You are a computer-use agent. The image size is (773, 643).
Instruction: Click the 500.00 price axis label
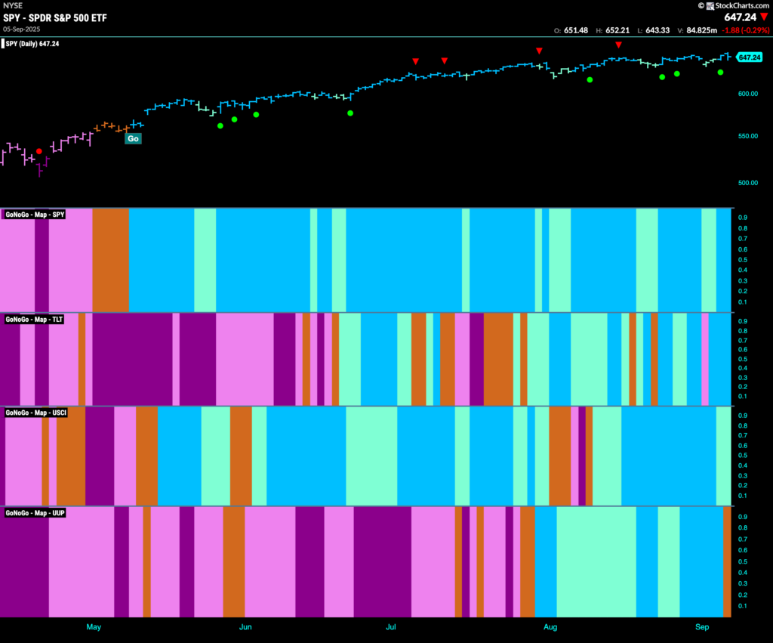(x=748, y=183)
